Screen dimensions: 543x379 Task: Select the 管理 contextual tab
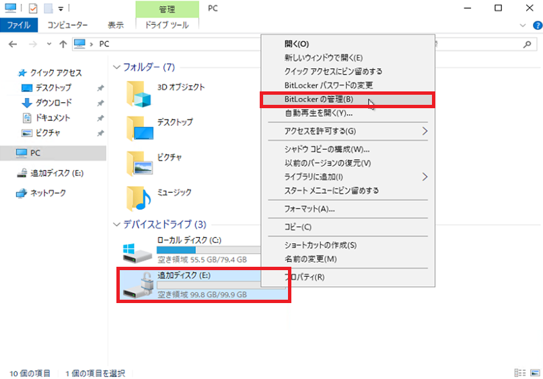(x=167, y=9)
